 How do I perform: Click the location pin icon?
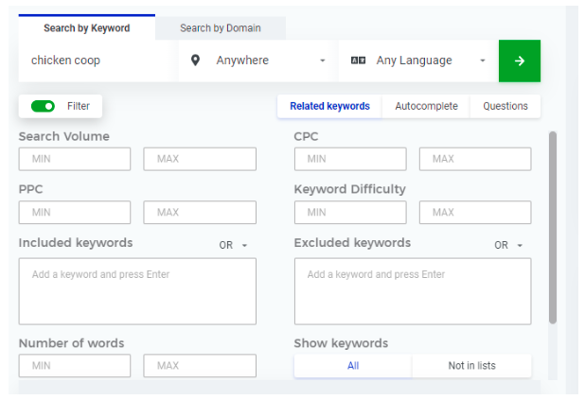pos(196,61)
